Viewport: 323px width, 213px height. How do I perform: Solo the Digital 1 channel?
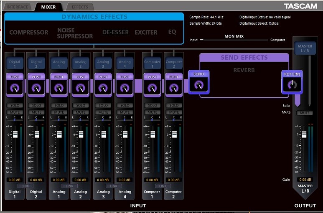click(14, 105)
